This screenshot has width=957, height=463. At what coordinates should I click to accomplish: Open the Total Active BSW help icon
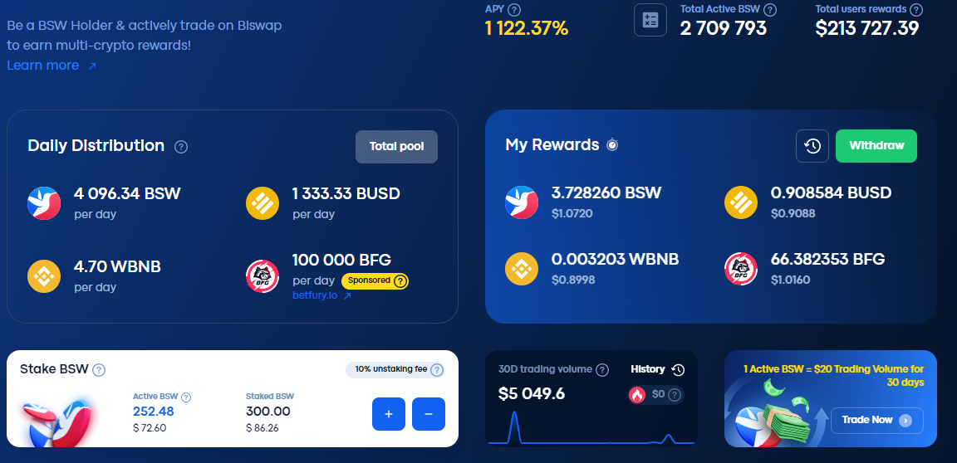(770, 10)
